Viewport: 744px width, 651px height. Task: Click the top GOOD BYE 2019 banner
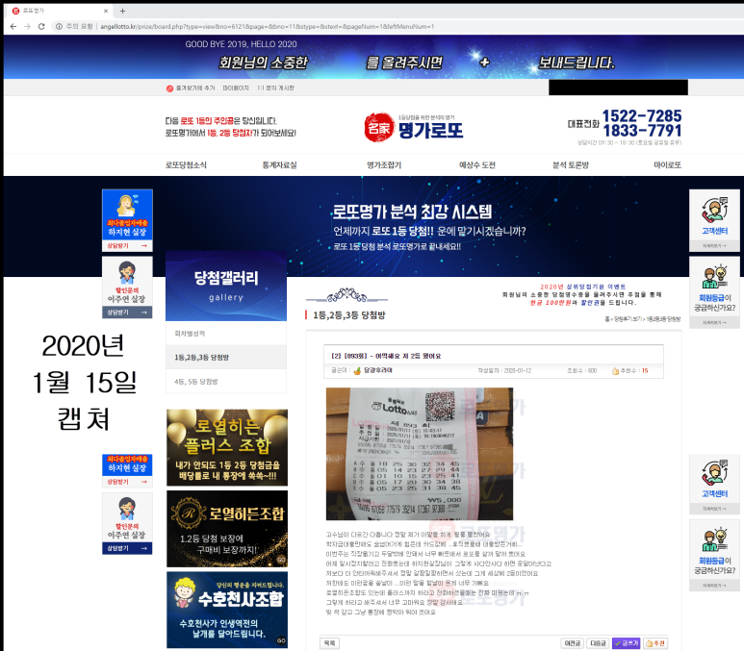373,57
